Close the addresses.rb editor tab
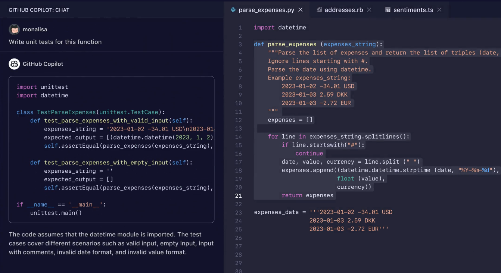Image resolution: width=501 pixels, height=273 pixels. pos(369,10)
